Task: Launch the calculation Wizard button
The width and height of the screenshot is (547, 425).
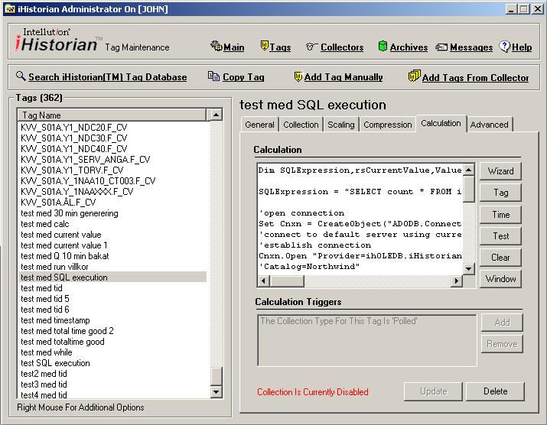Action: (500, 171)
